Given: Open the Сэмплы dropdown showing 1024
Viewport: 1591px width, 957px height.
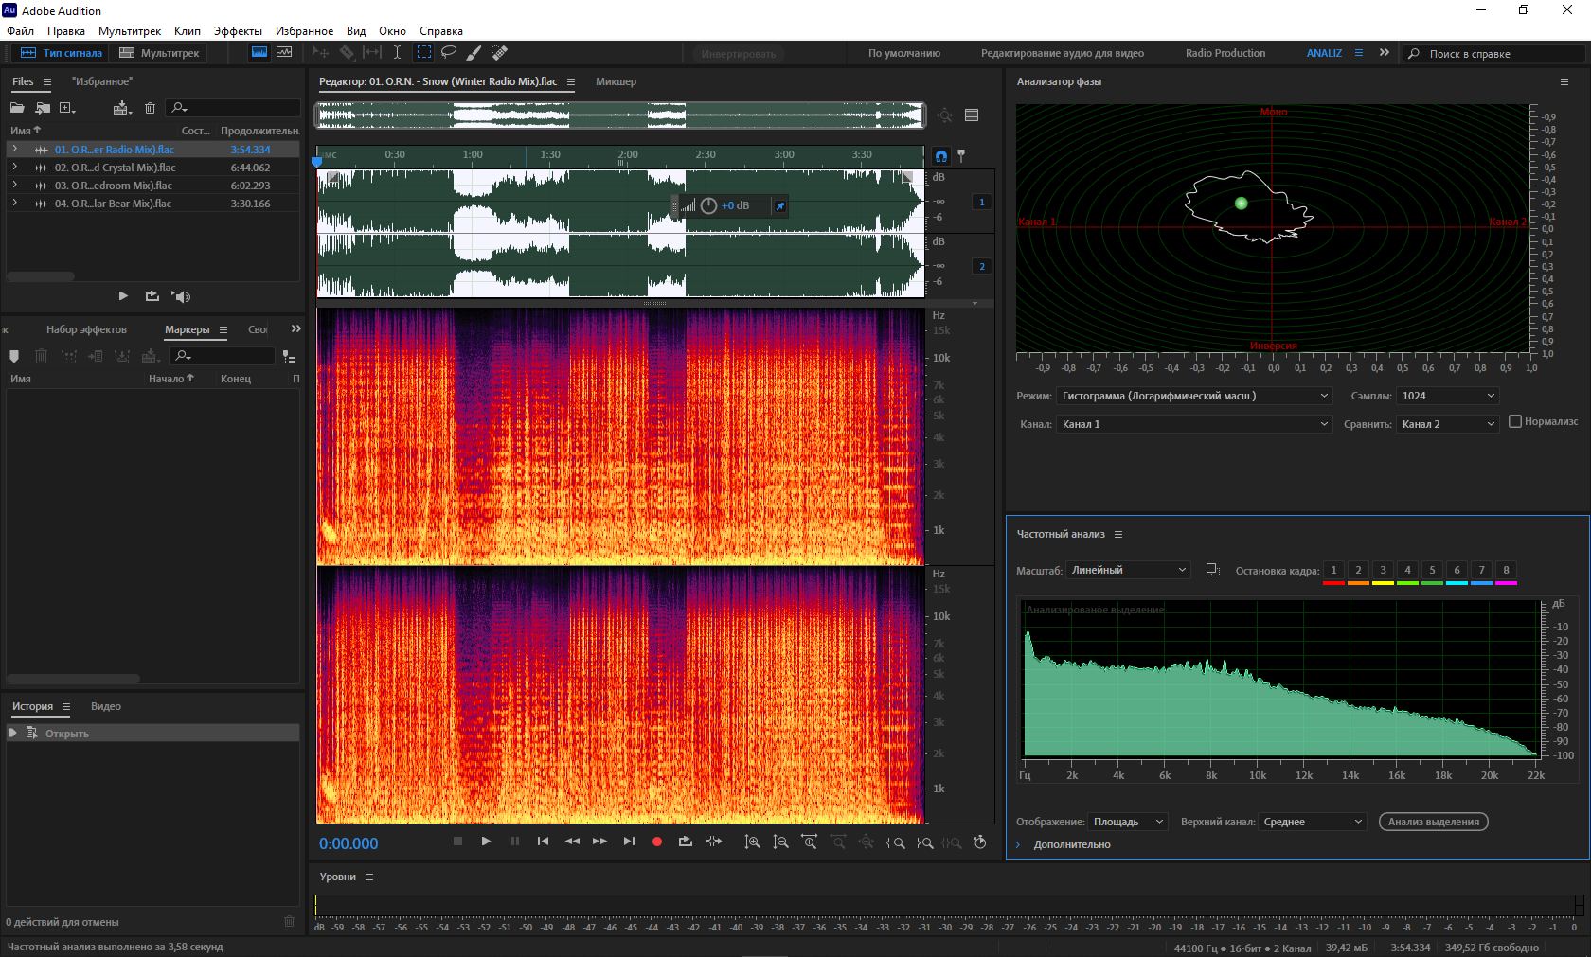Looking at the screenshot, I should pos(1447,396).
